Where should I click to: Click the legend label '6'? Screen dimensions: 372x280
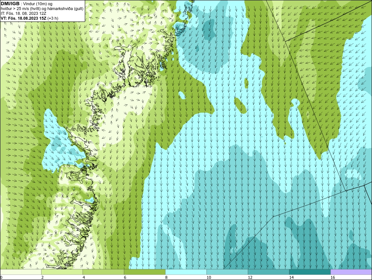125,277
